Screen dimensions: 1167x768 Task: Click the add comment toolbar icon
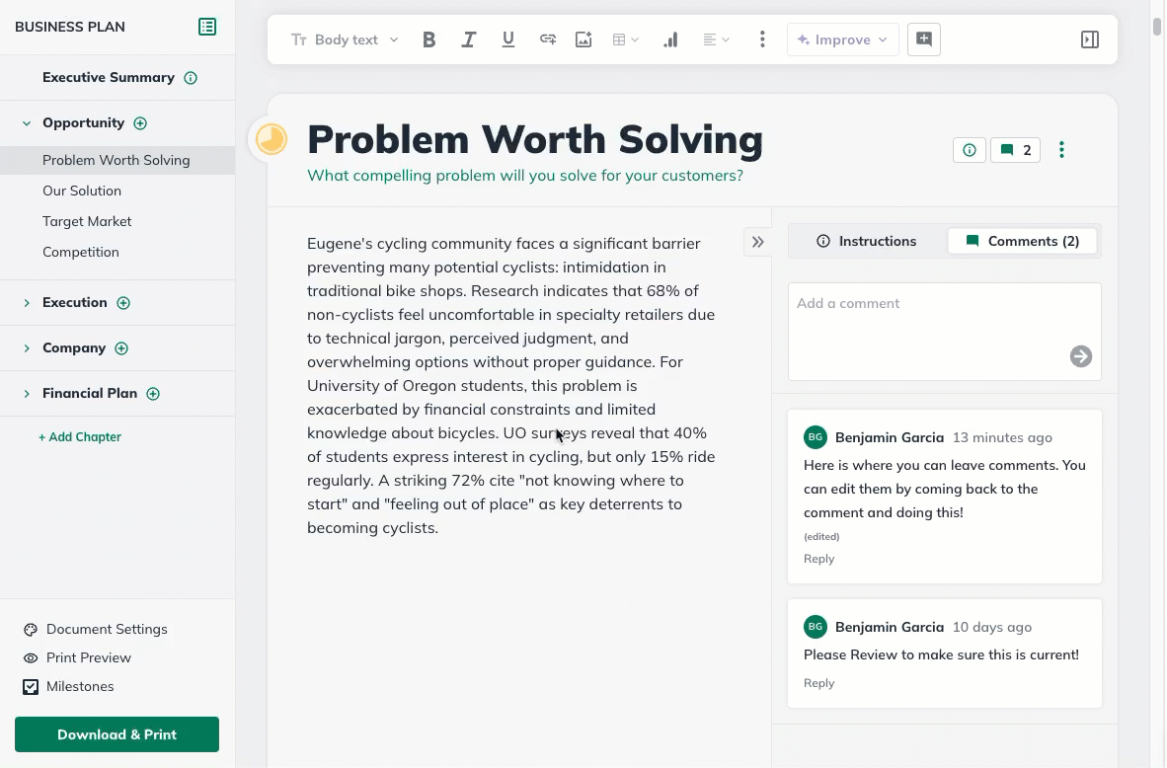pos(924,39)
